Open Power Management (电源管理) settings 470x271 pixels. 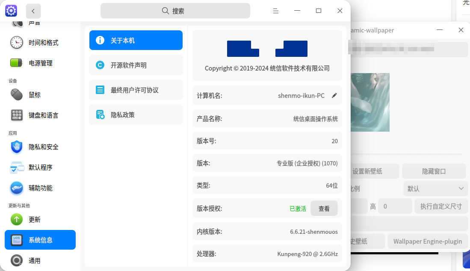point(40,63)
